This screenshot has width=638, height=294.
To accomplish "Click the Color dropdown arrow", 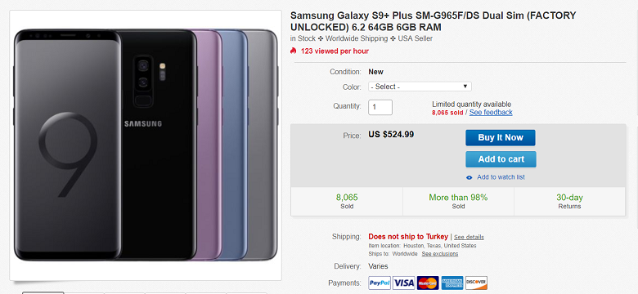I will (465, 87).
